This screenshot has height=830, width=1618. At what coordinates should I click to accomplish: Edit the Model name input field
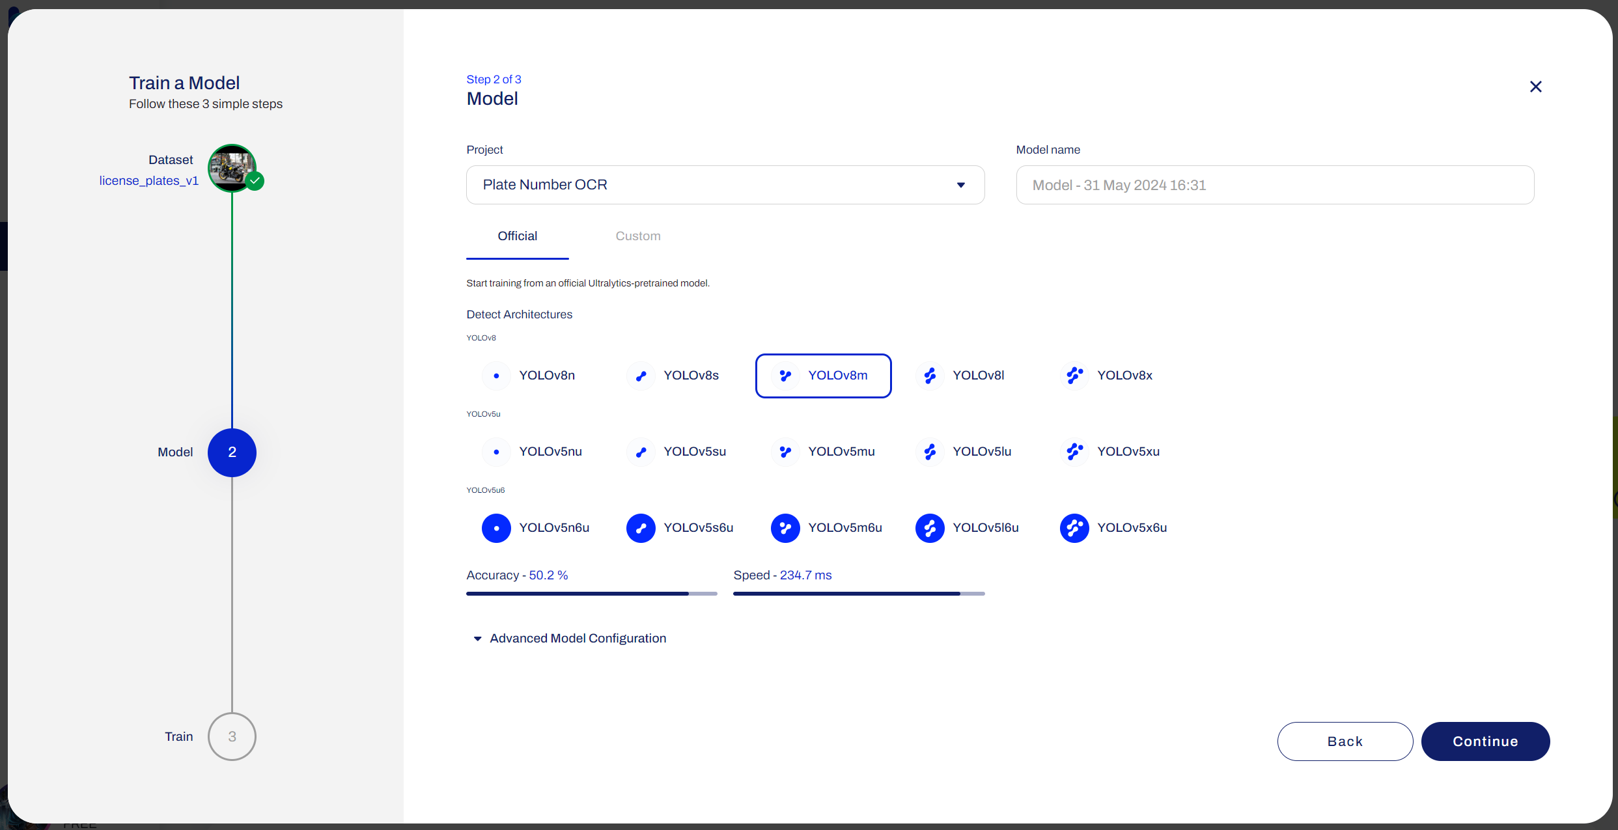point(1275,185)
